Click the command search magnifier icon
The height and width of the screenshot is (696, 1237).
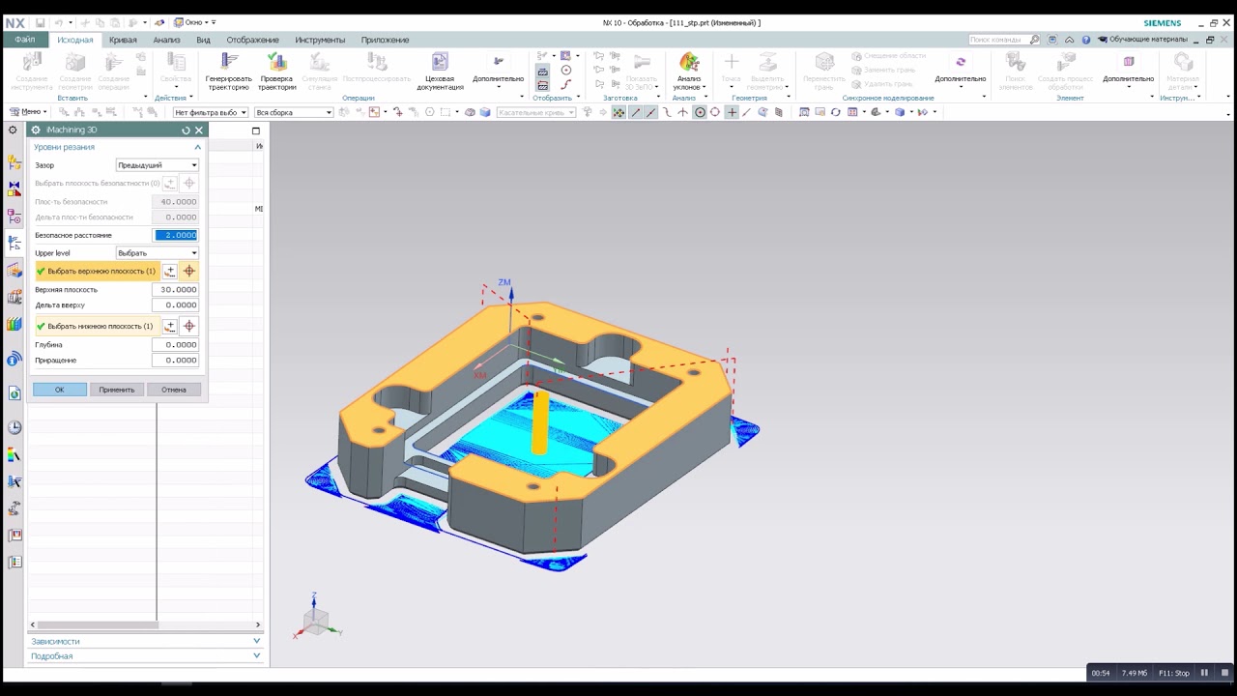(x=1034, y=40)
